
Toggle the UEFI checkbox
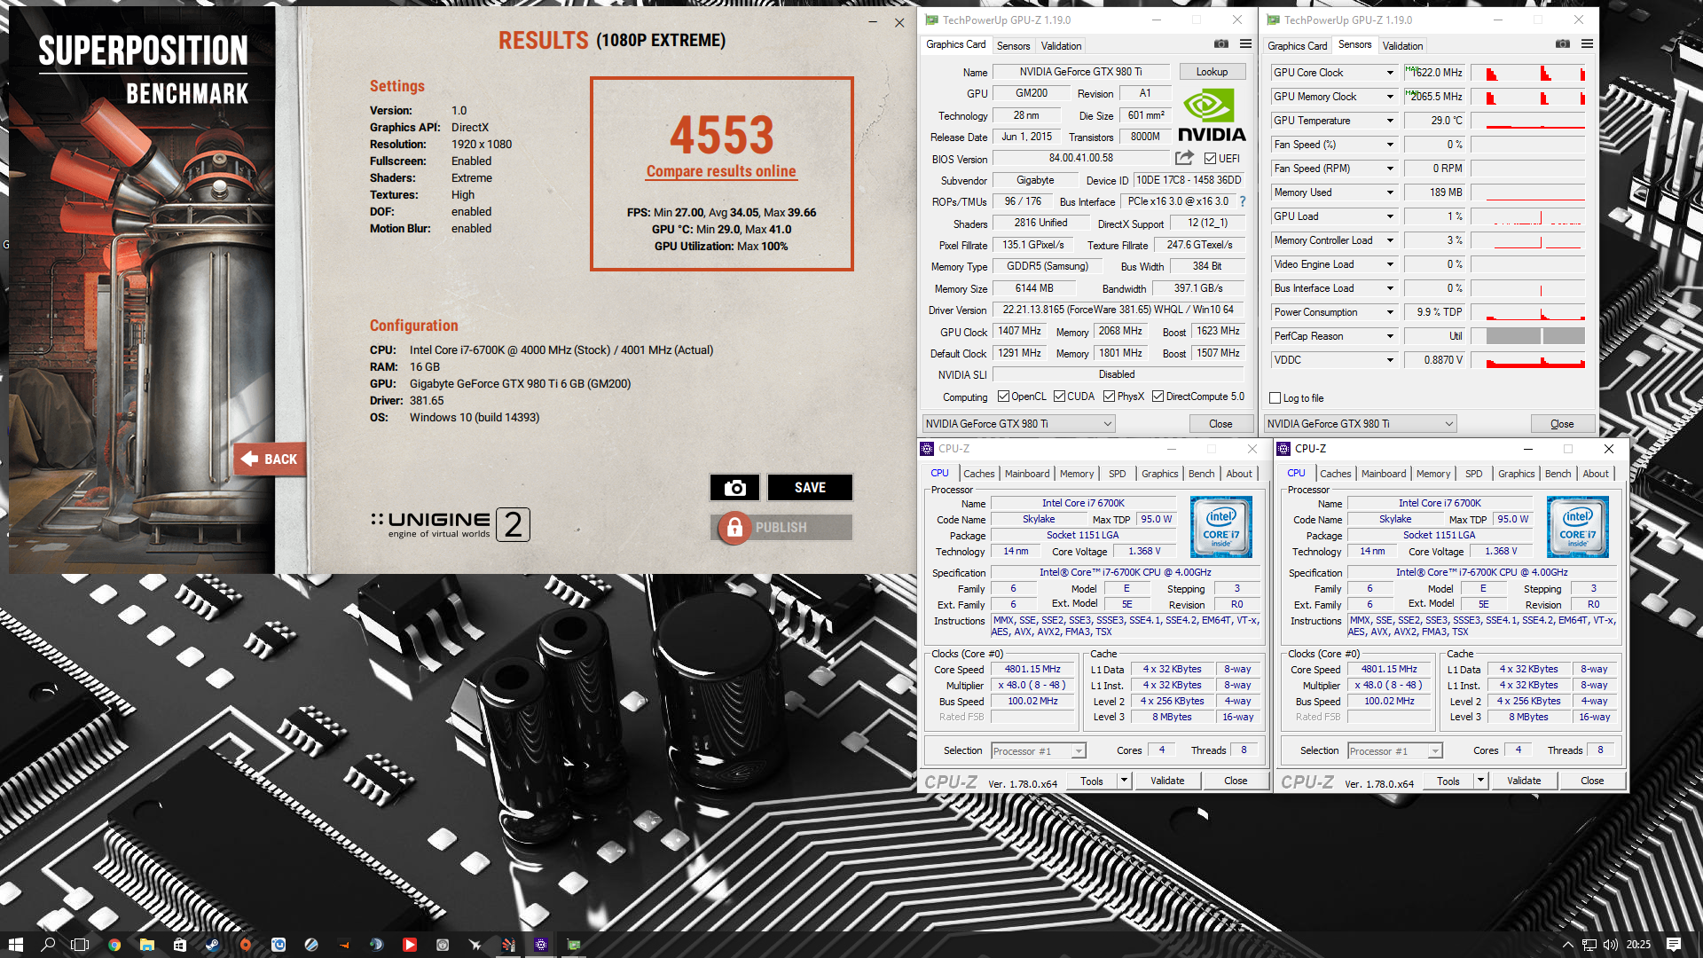(x=1210, y=159)
